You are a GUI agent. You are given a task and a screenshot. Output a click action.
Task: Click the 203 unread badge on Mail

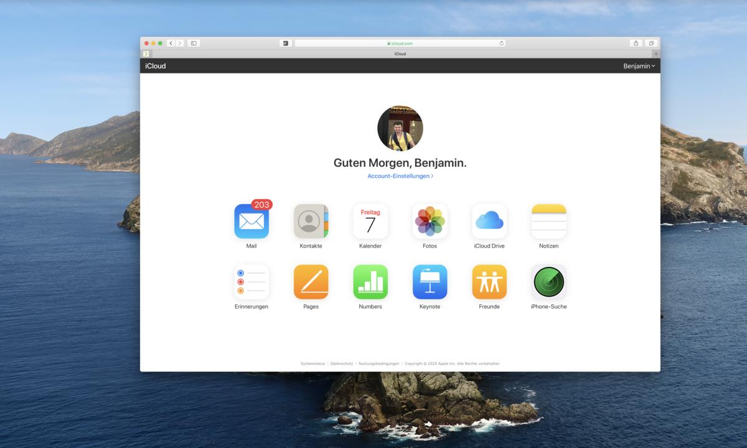coord(261,205)
